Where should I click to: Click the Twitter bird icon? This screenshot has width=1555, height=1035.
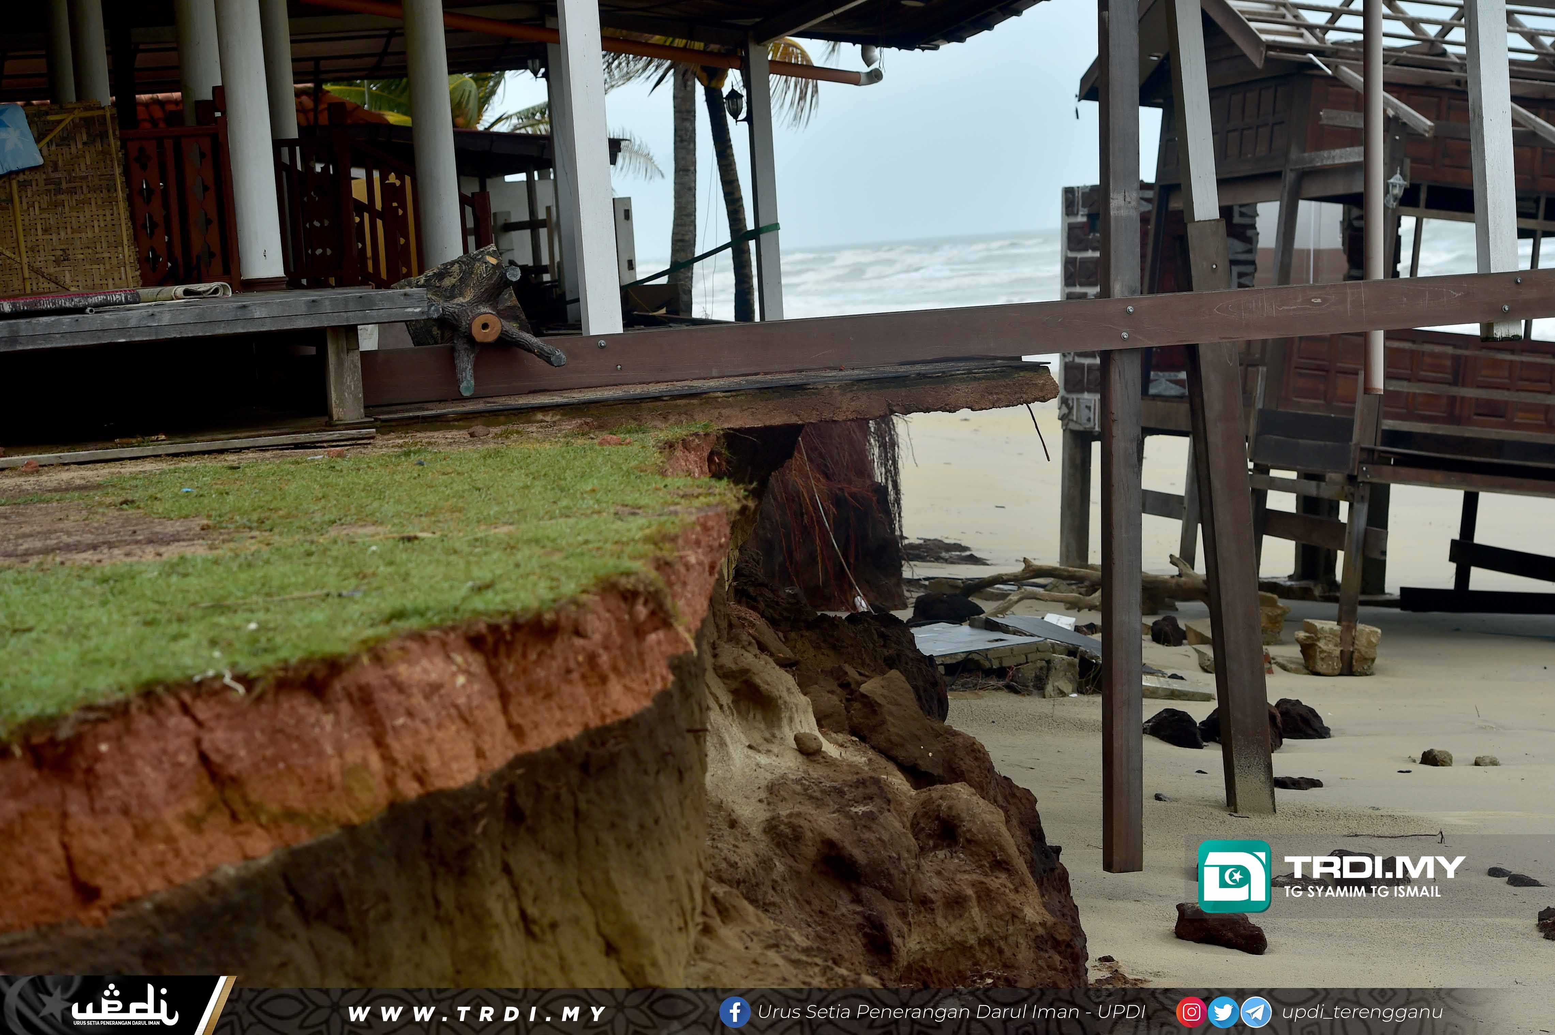click(1223, 1013)
